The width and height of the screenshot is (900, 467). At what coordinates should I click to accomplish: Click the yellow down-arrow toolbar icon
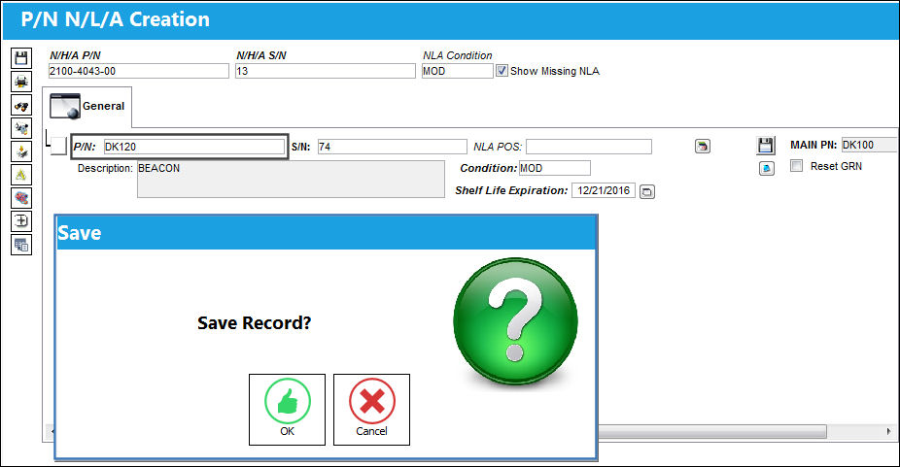pyautogui.click(x=21, y=151)
